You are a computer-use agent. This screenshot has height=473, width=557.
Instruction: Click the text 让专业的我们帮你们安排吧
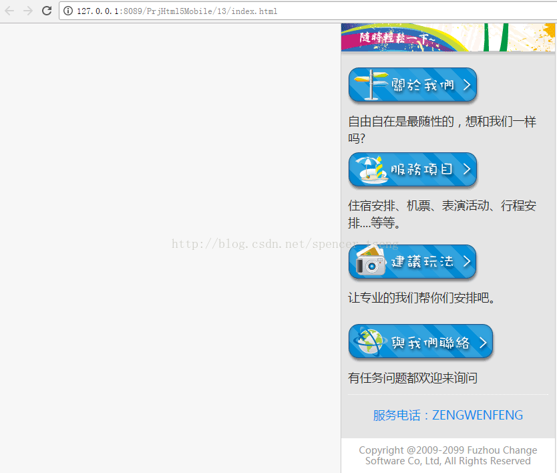[421, 297]
